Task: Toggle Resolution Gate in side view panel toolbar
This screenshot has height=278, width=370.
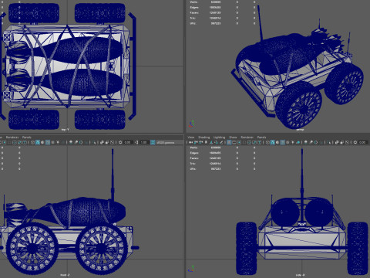Action: (239, 142)
